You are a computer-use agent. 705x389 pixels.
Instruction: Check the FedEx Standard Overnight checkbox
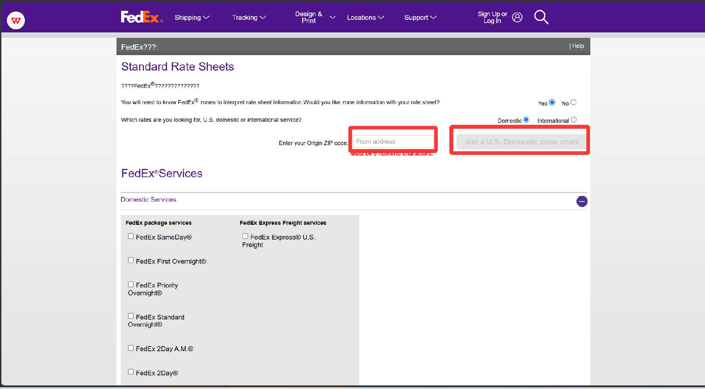[131, 316]
